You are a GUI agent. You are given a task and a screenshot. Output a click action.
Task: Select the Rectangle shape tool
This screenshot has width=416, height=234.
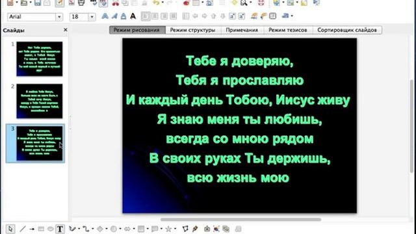41,229
